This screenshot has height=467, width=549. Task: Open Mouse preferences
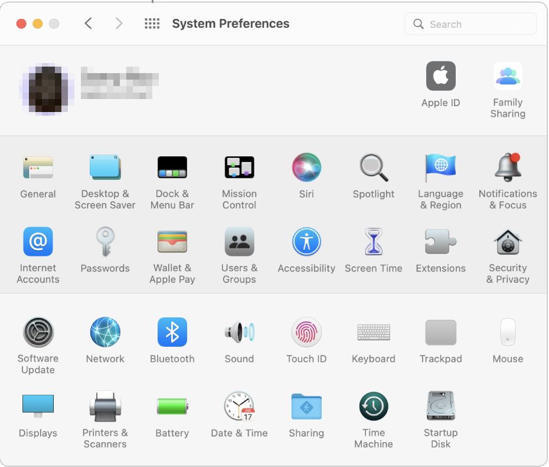coord(508,333)
